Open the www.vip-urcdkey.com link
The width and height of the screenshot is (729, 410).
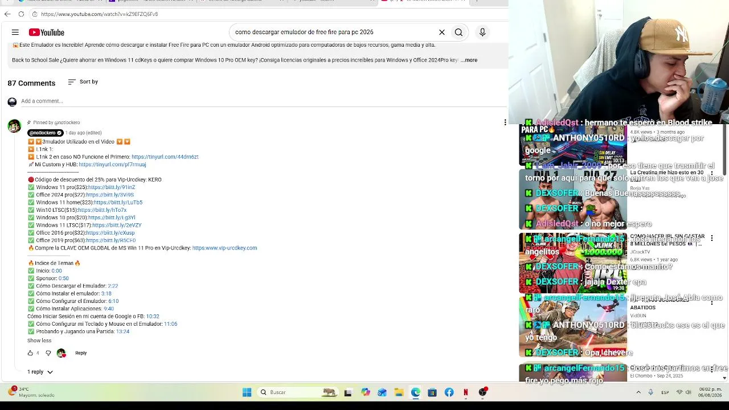pos(224,248)
